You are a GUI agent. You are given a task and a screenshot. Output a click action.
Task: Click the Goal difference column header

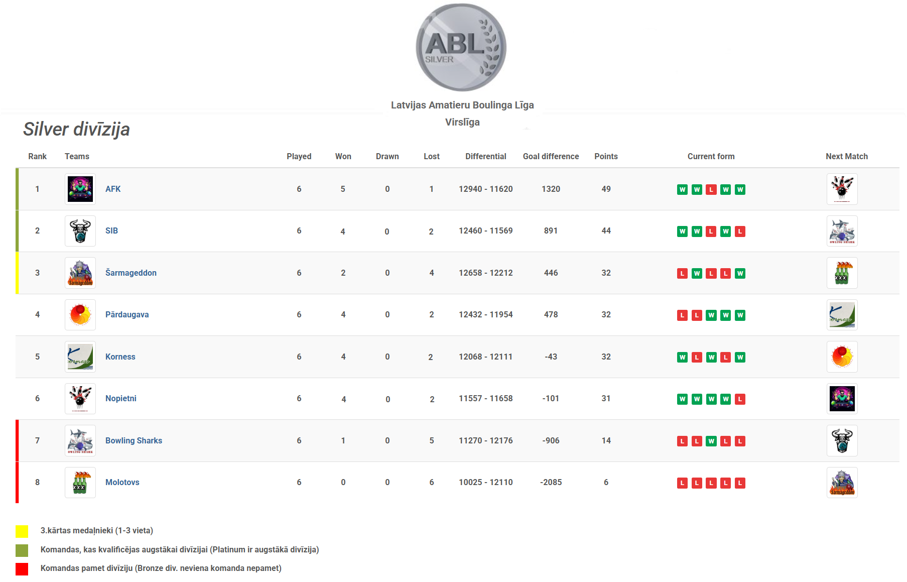click(551, 156)
